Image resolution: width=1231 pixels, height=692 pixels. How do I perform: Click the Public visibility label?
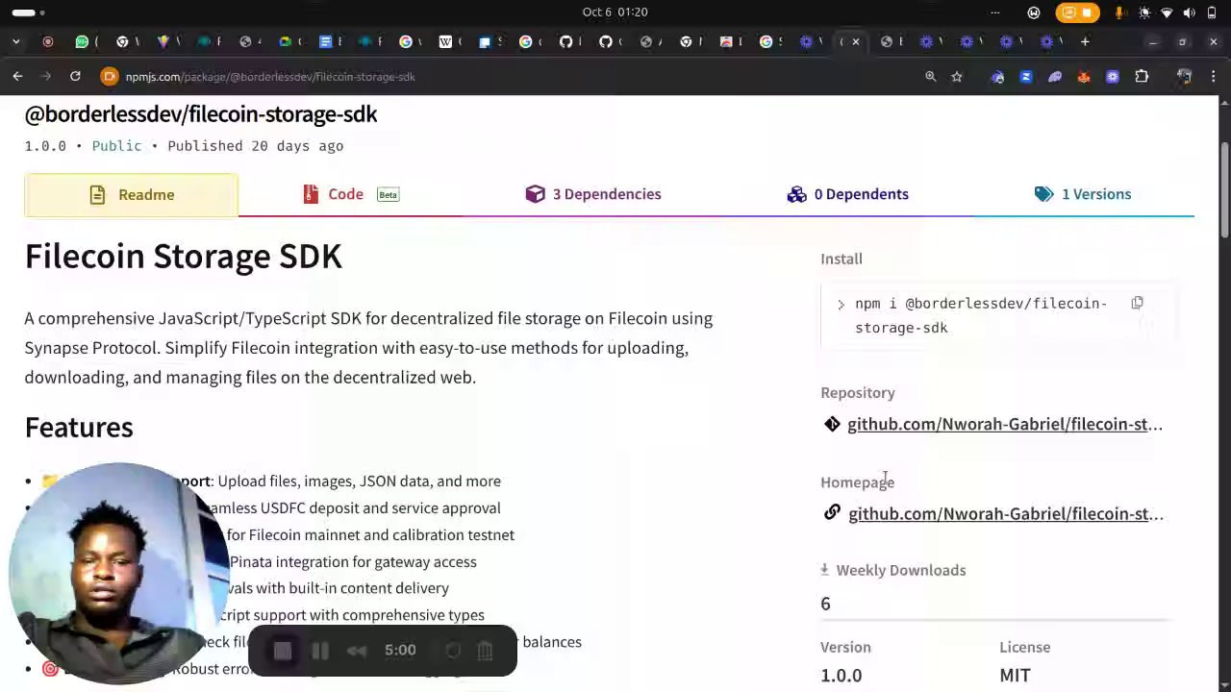[x=116, y=146]
